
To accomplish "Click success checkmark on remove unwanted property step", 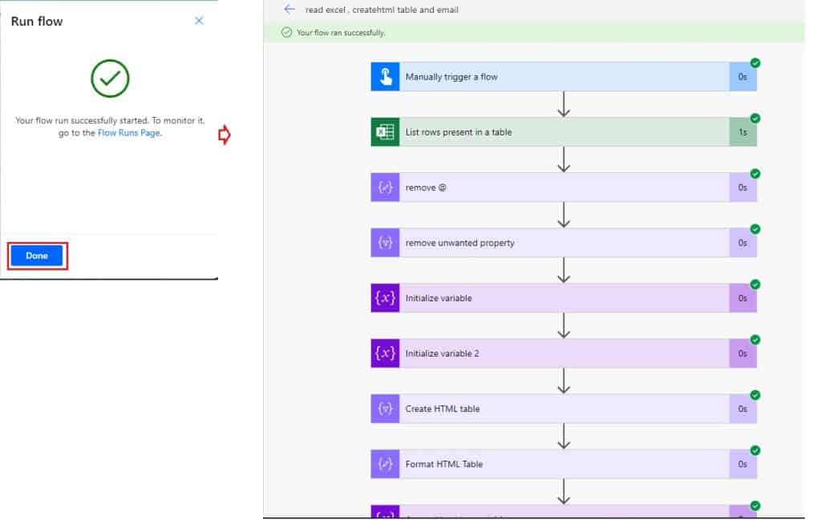I will (x=755, y=229).
